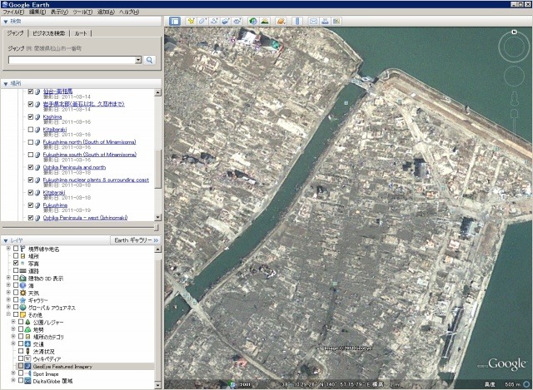Click the Print toolbar icon
This screenshot has width=533, height=390.
pos(325,21)
